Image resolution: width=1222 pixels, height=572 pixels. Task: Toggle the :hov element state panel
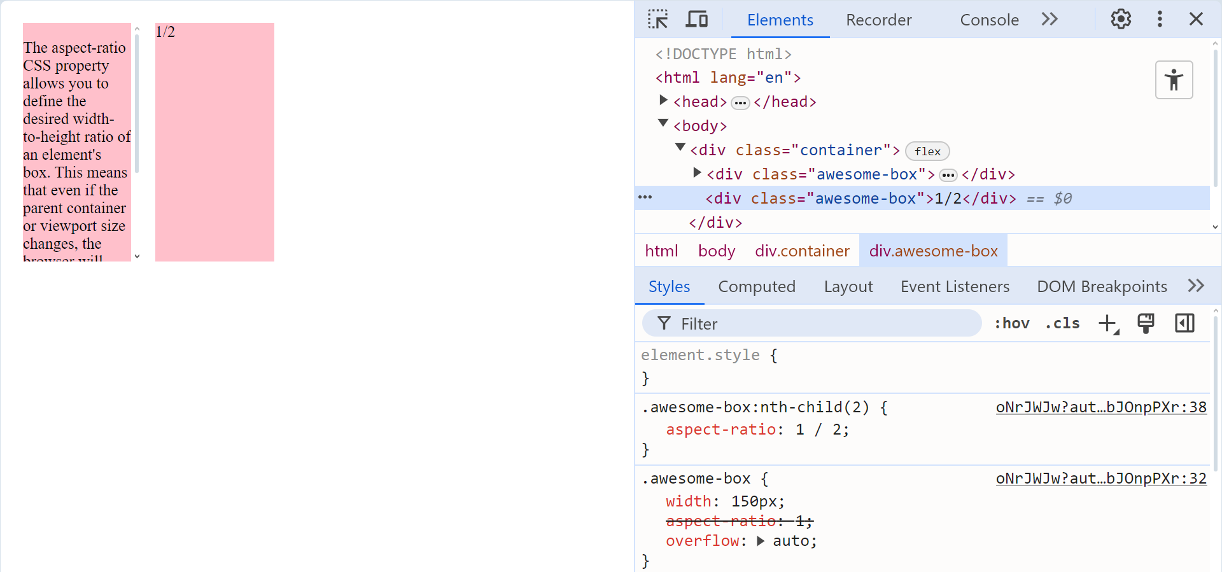click(1012, 323)
